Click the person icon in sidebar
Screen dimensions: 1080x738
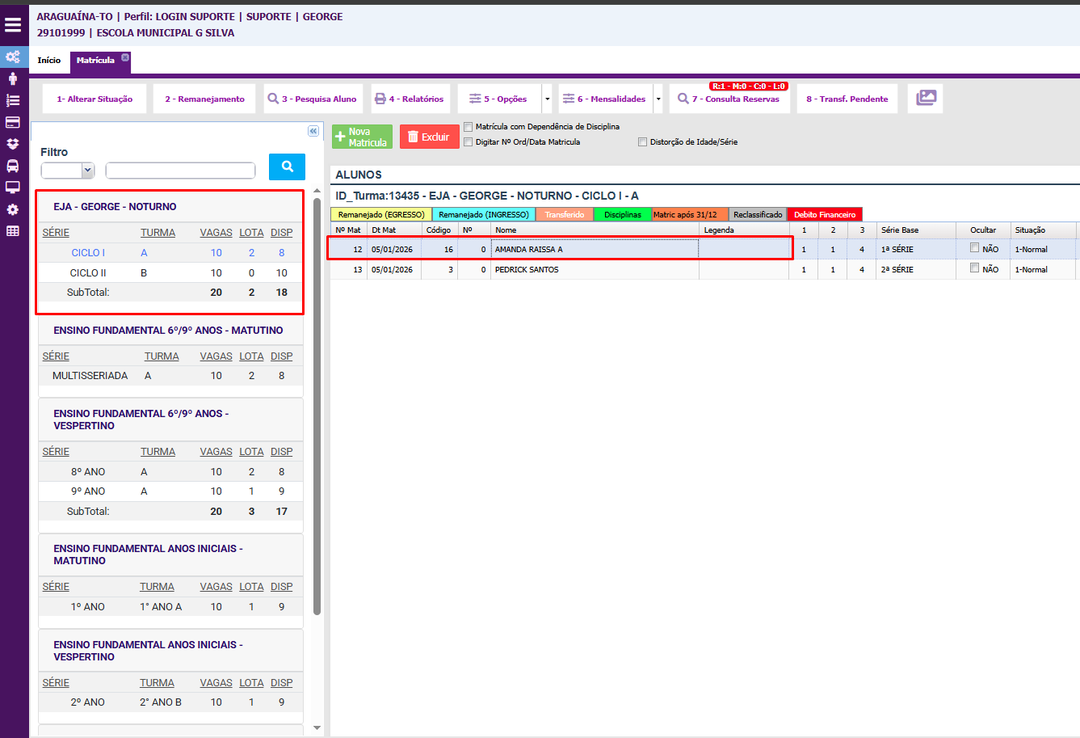[13, 78]
